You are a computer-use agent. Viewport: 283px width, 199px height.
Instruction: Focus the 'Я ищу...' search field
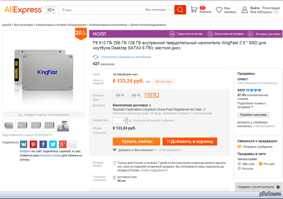(x=100, y=10)
